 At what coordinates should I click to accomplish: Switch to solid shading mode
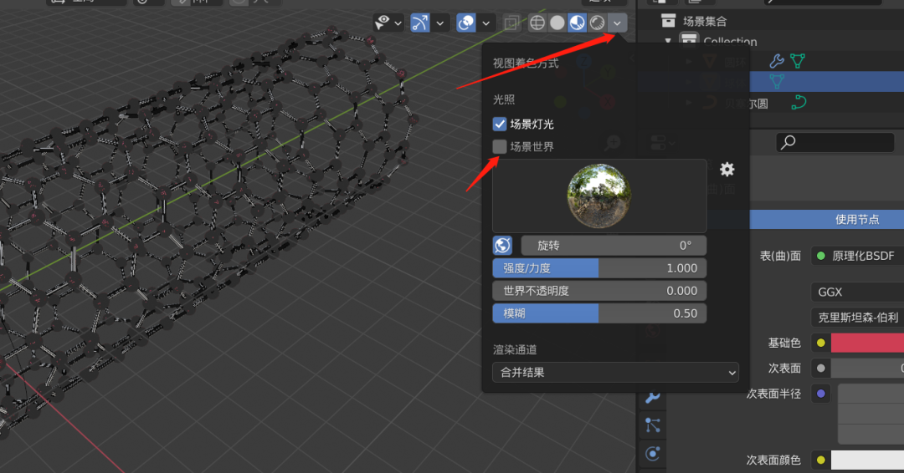click(557, 23)
